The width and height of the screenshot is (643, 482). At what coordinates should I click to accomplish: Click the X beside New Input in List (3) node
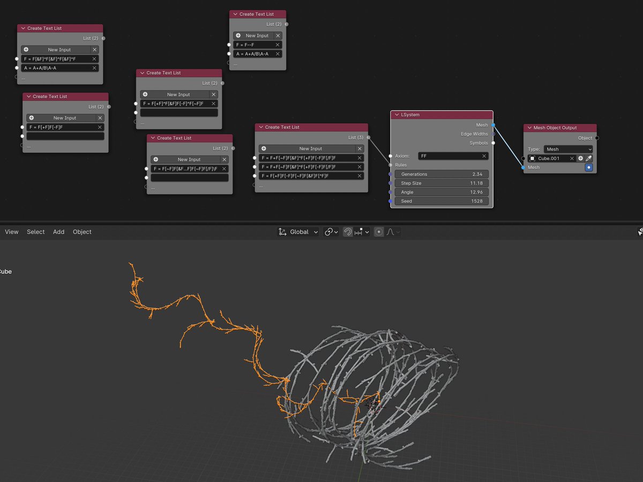[360, 149]
